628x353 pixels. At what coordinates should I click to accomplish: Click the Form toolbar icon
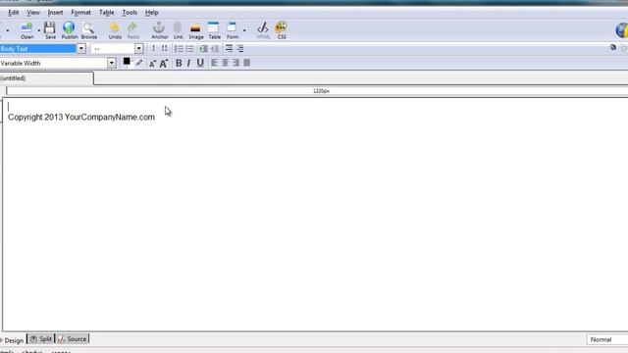[233, 30]
